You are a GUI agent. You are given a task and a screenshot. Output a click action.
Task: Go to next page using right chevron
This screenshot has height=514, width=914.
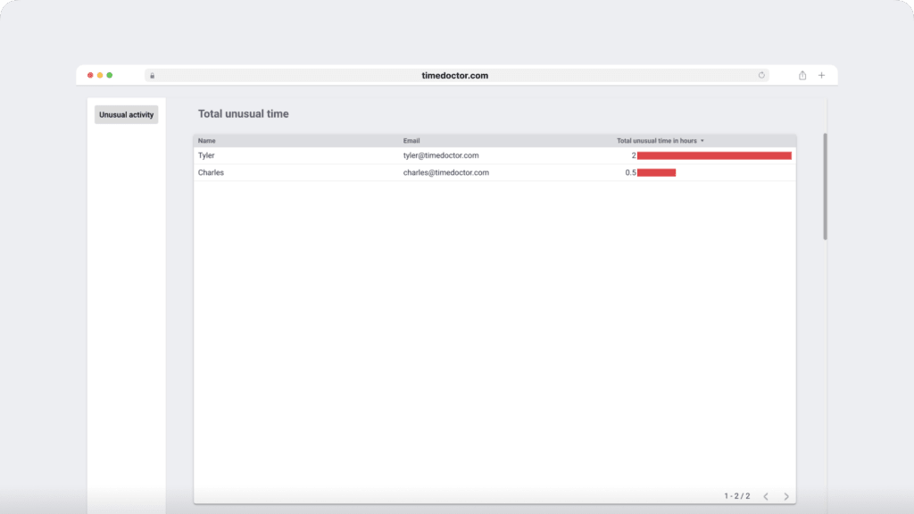[x=785, y=496]
